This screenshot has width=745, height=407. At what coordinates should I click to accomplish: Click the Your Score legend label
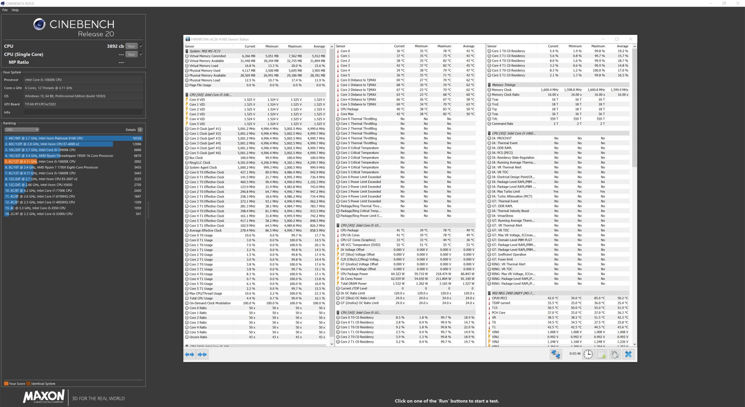pos(17,384)
